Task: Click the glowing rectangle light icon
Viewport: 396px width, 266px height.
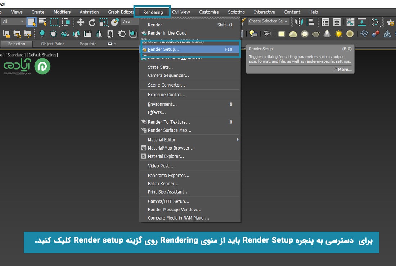Action: tap(282, 34)
